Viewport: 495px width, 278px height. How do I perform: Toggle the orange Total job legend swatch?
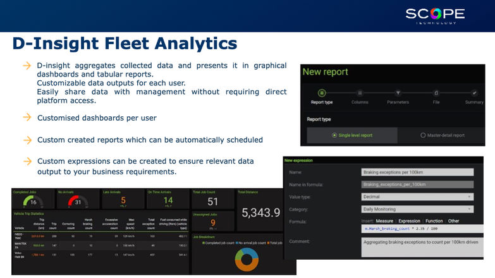click(268, 243)
